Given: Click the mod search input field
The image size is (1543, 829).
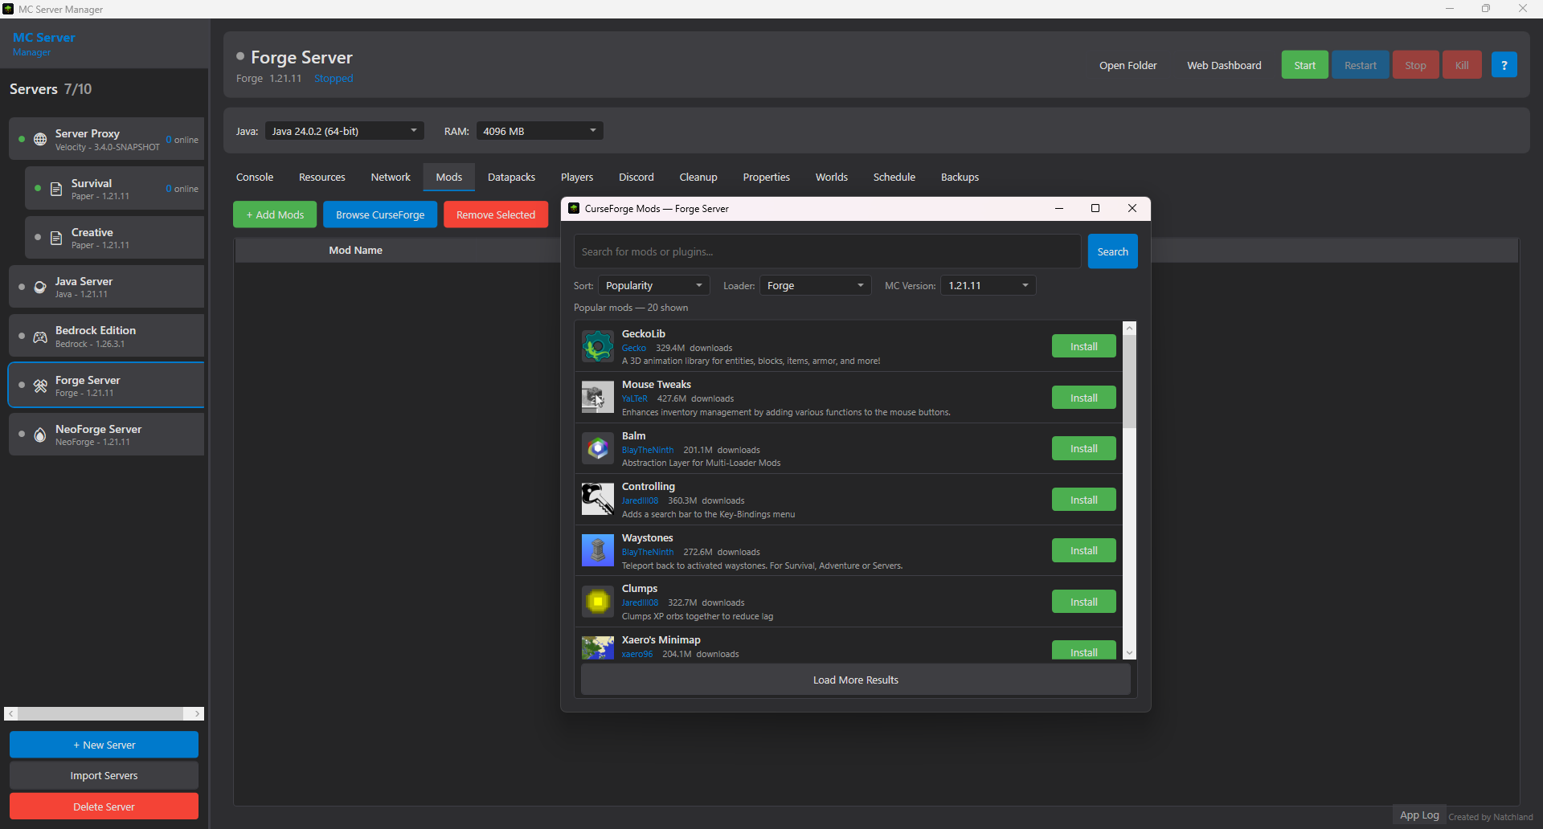Looking at the screenshot, I should (x=827, y=251).
